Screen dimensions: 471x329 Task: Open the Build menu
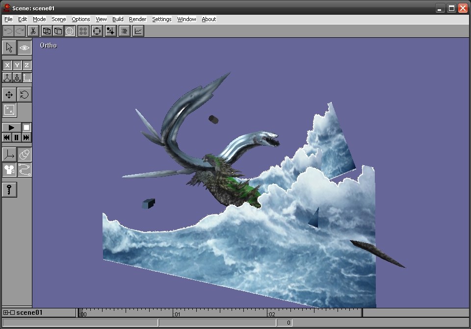point(118,19)
